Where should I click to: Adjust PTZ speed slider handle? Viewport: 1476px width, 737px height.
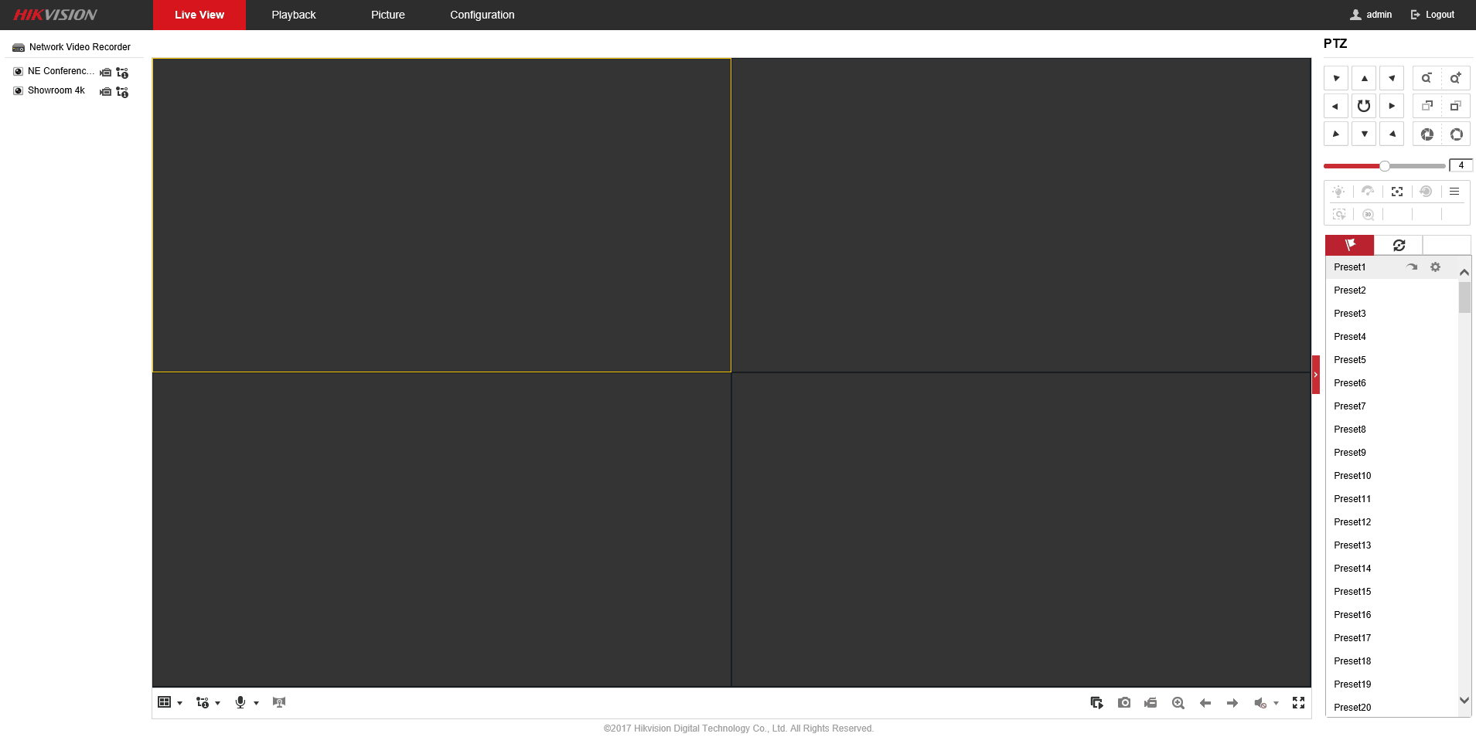pos(1385,165)
